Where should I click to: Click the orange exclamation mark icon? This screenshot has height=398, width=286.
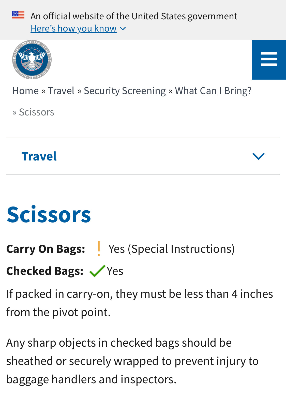[99, 248]
